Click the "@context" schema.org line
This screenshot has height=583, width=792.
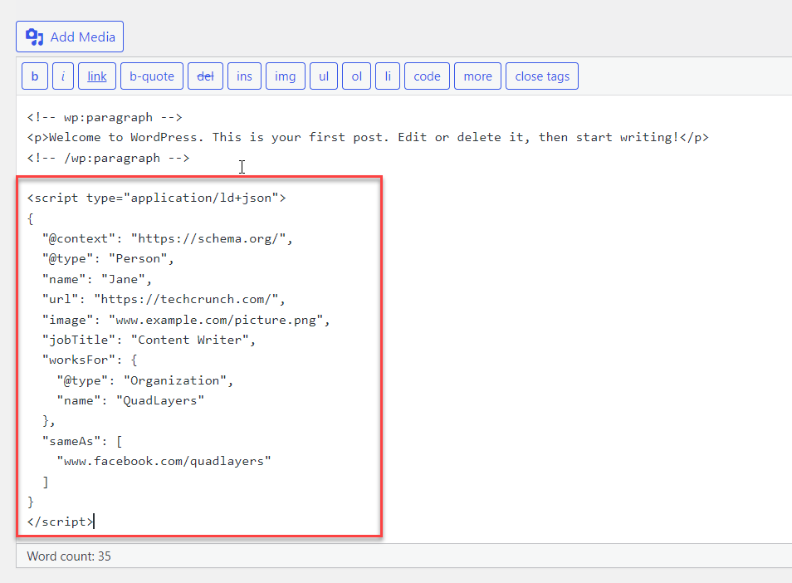tap(167, 238)
